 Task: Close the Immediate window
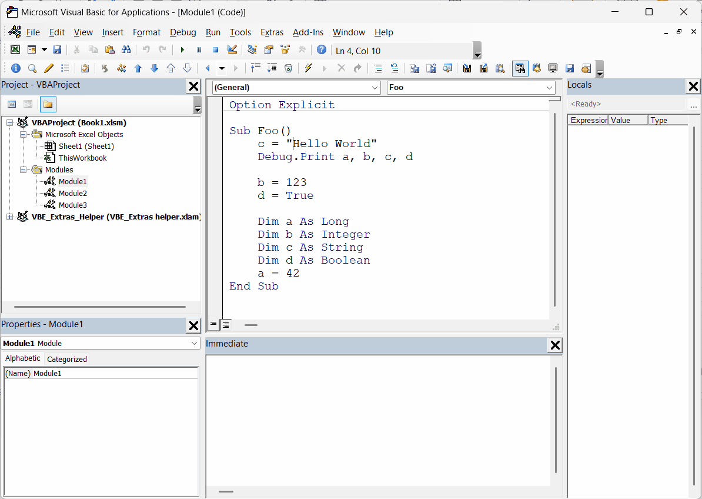(555, 345)
